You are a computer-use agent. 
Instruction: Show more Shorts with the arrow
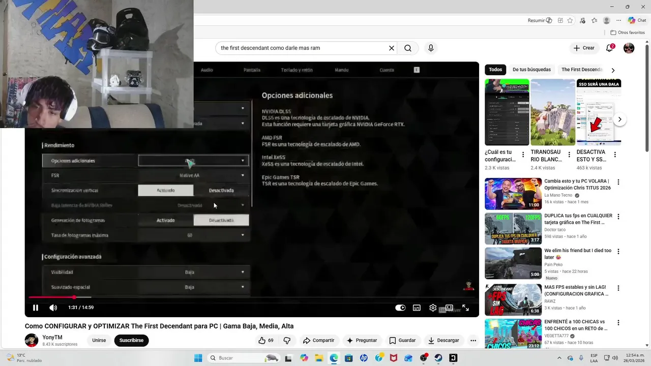(x=619, y=119)
